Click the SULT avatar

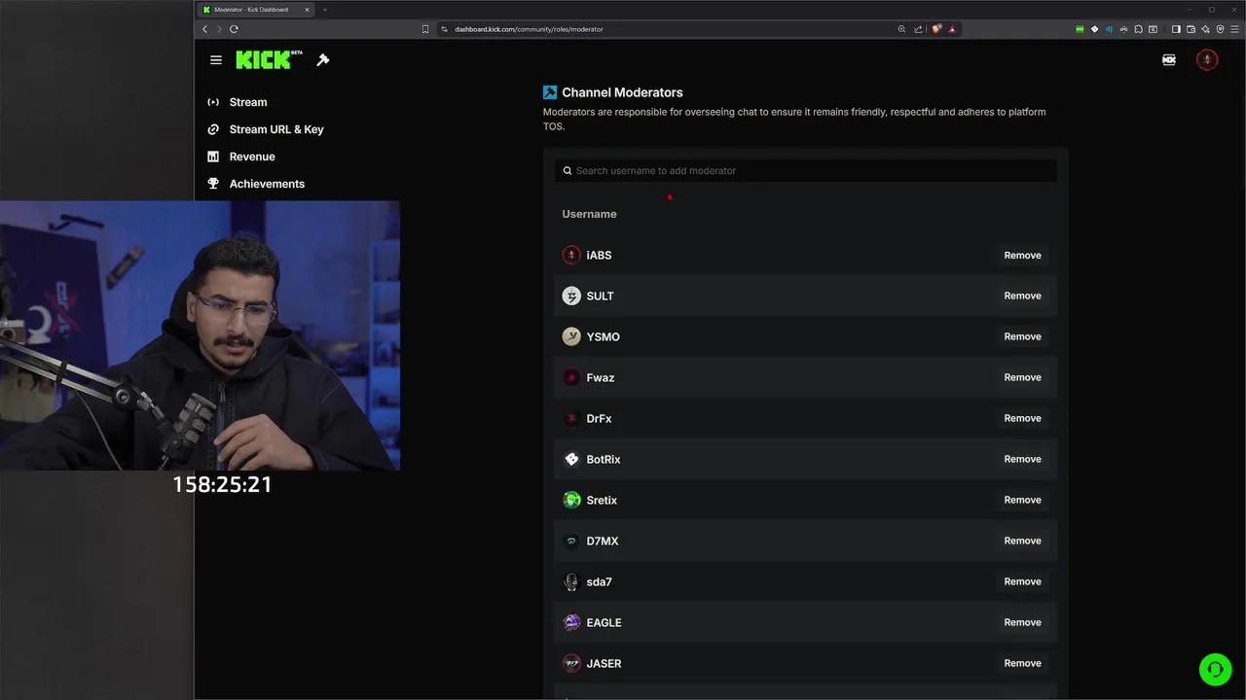(x=571, y=296)
